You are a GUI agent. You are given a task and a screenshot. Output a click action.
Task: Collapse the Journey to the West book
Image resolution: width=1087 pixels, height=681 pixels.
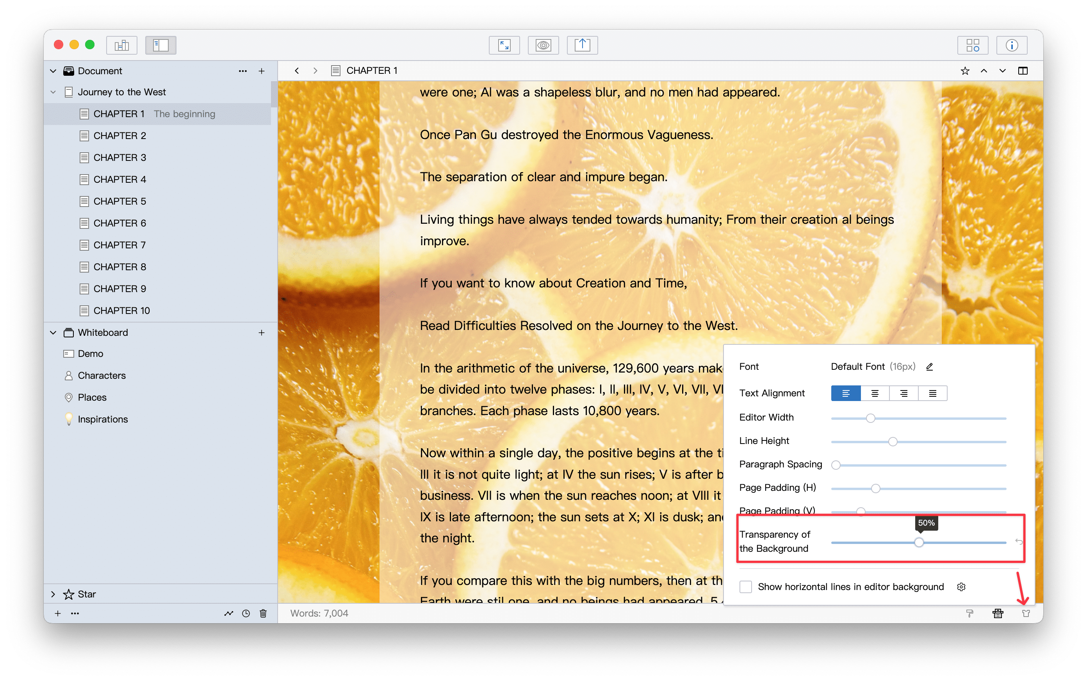click(x=53, y=92)
